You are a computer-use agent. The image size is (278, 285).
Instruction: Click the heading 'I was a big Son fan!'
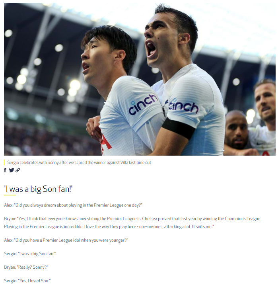[38, 189]
